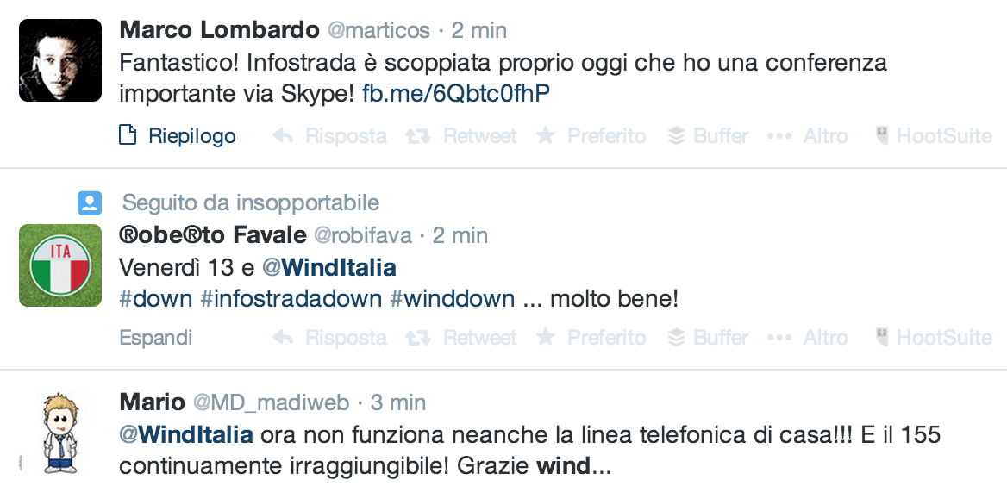
Task: Open the @WindItalia mention in Mario's tweet
Action: (186, 435)
